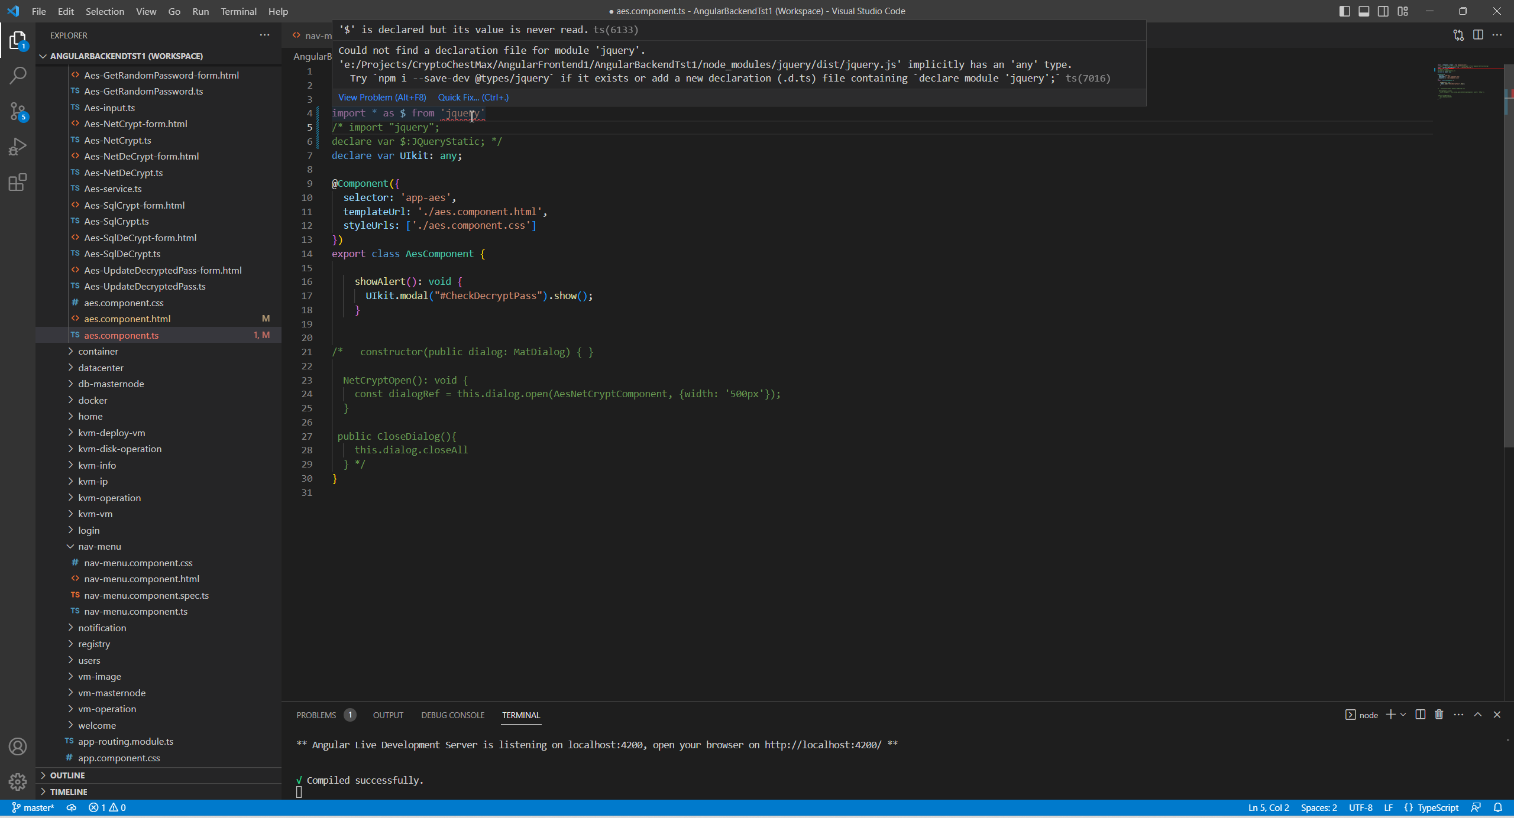Open the Search view in activity bar

(18, 75)
